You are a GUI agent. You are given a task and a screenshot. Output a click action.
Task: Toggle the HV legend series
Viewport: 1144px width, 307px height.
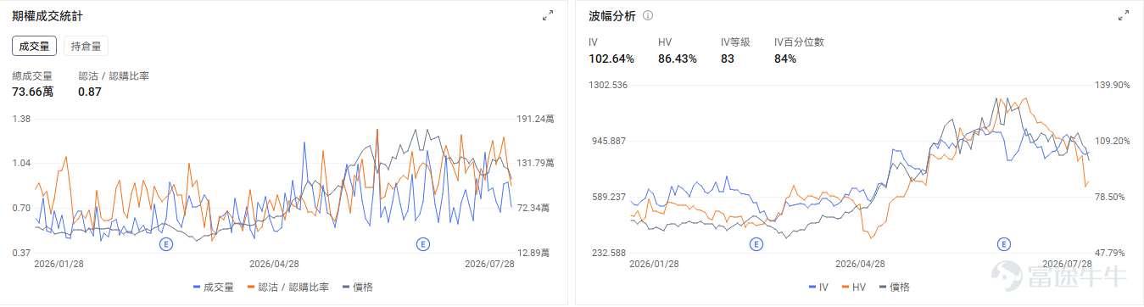click(x=853, y=287)
